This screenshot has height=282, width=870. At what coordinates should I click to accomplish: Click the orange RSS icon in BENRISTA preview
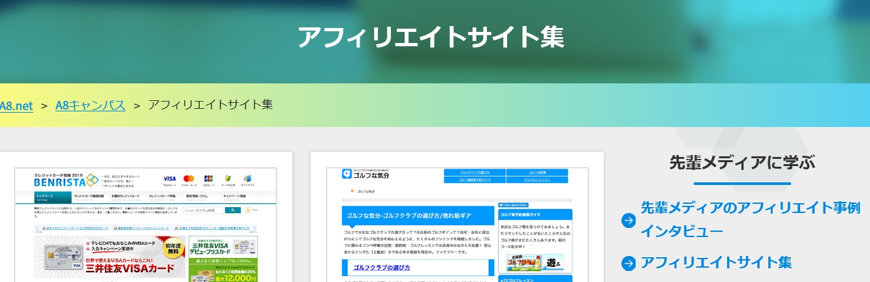coord(248,210)
